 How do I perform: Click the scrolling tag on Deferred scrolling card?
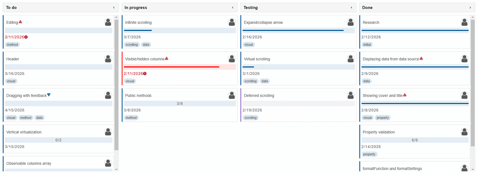[x=251, y=118]
